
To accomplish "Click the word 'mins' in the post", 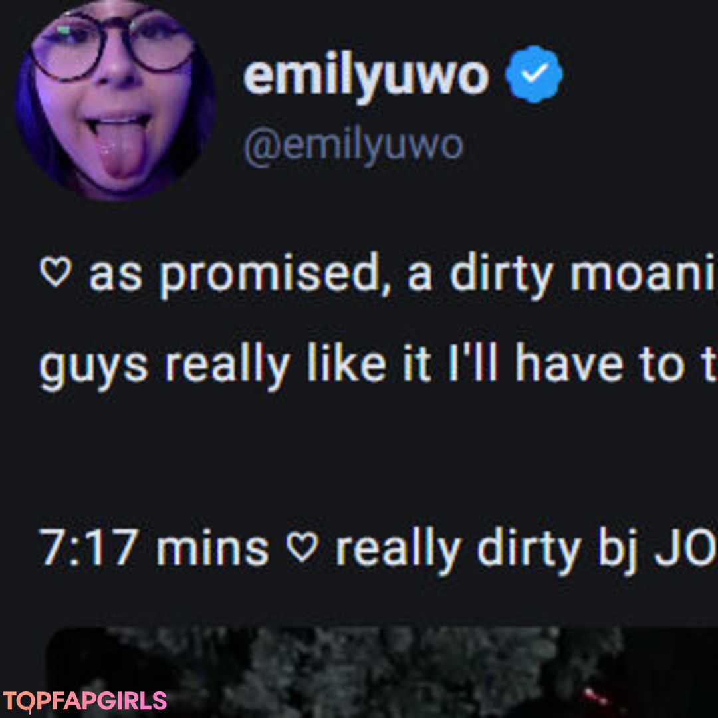I will (x=213, y=548).
